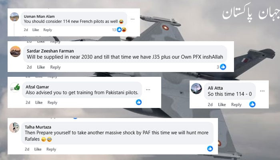View thumbs-up reaction on Talha Murtaza's comment
280x160 pixels.
point(210,148)
